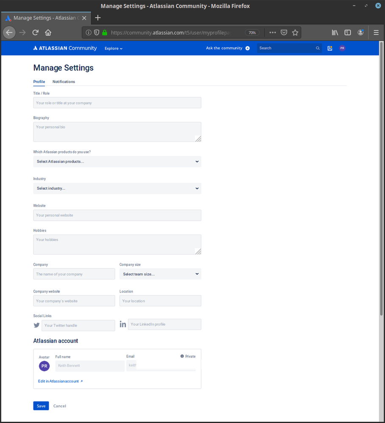The width and height of the screenshot is (385, 423).
Task: Open tracking protection shield icon
Action: [x=97, y=33]
